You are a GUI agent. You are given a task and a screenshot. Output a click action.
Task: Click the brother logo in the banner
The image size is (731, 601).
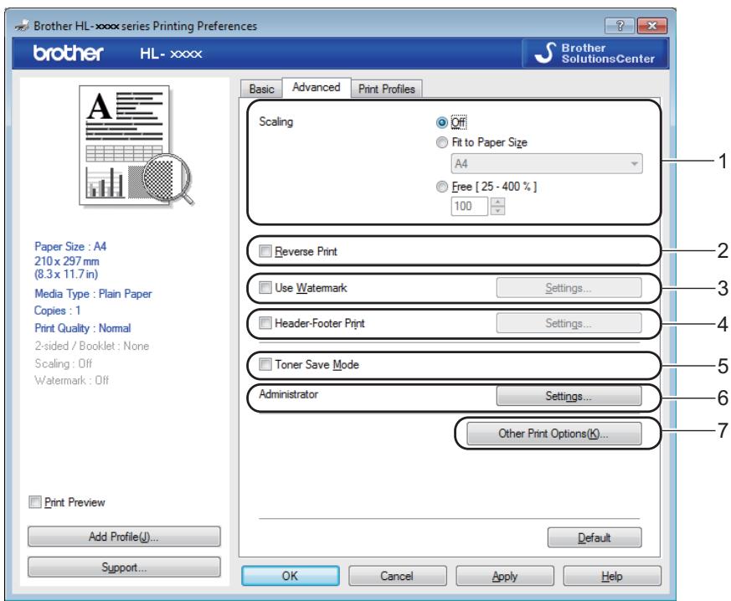click(x=68, y=53)
